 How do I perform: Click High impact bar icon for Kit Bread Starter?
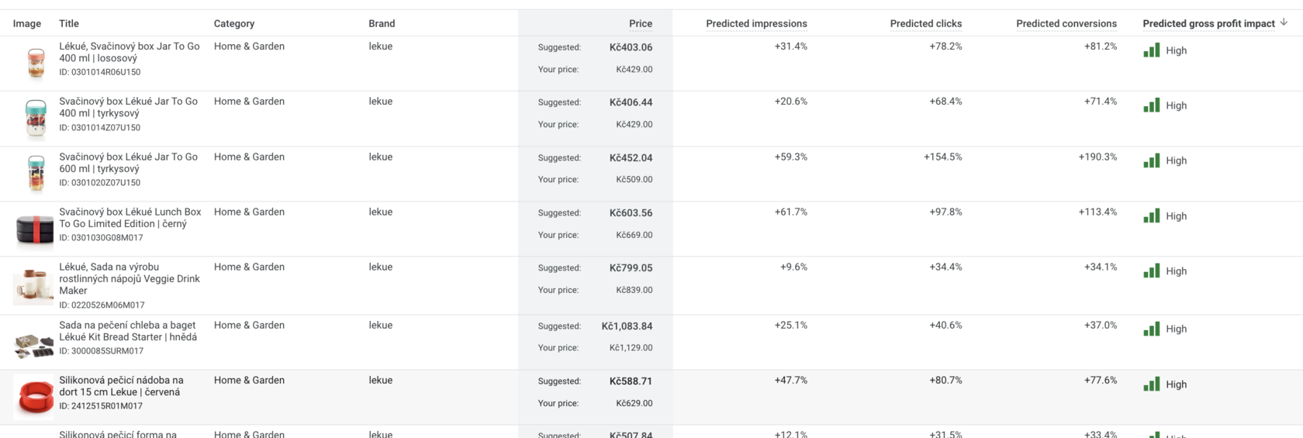pos(1152,329)
